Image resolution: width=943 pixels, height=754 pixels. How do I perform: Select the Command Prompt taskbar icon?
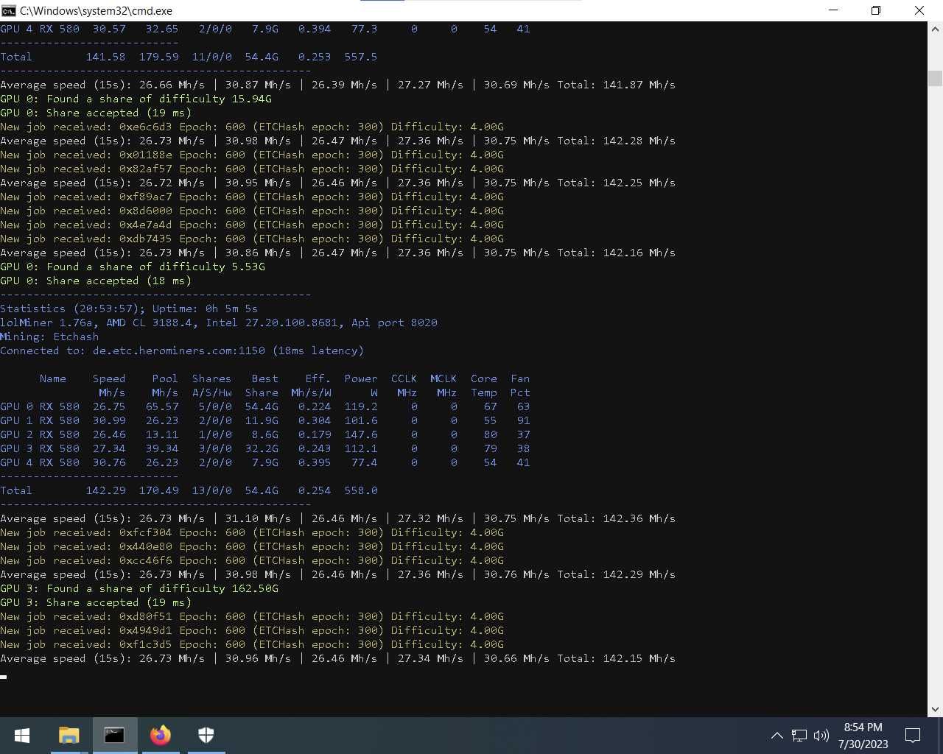(114, 736)
